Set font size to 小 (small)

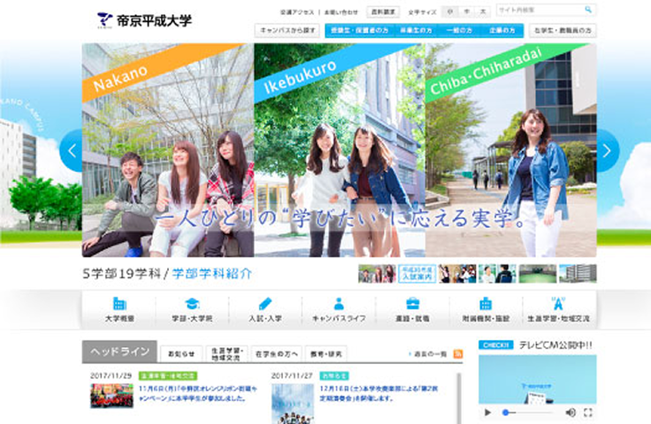pos(450,11)
